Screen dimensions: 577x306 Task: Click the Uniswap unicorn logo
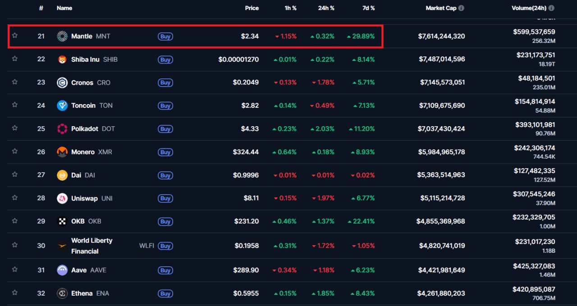point(62,198)
